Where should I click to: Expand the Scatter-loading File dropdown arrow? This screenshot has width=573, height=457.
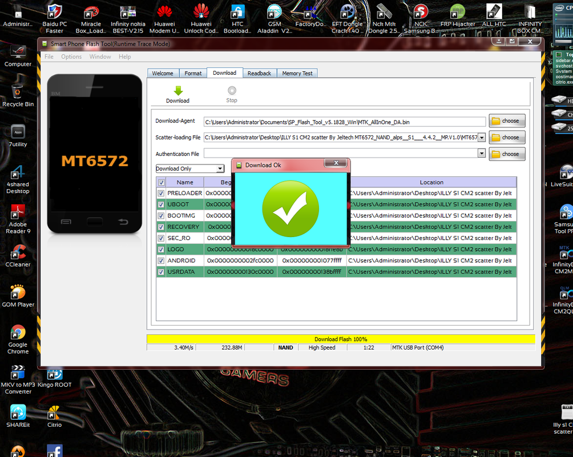(x=482, y=138)
